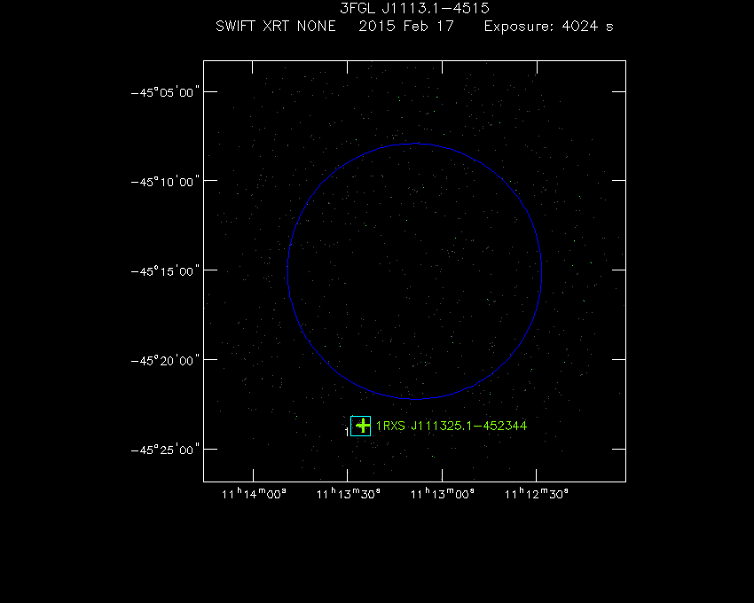This screenshot has width=754, height=603.
Task: Click the right ascension label 11h13m00s
Action: pyautogui.click(x=443, y=494)
